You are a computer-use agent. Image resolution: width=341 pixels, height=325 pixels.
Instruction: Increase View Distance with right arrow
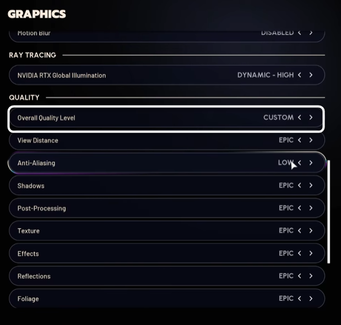311,140
